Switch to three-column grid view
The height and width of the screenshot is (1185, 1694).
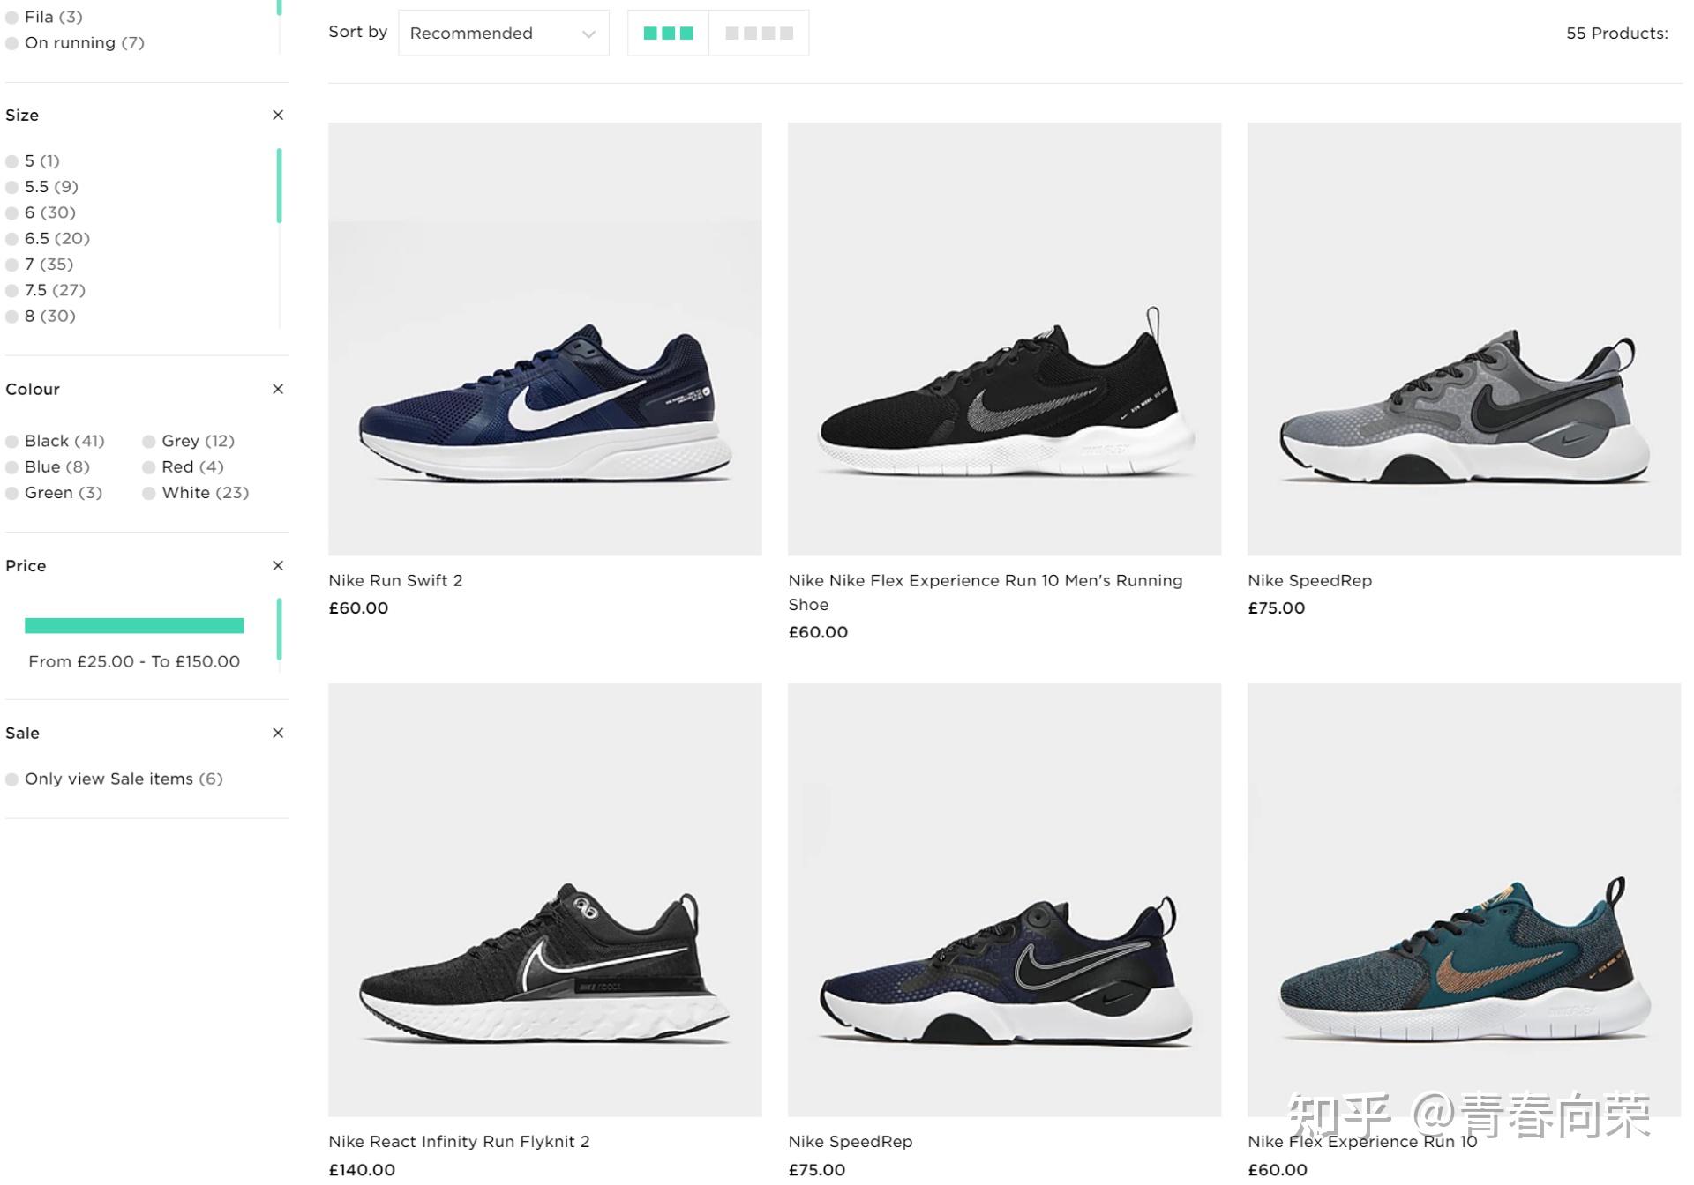point(668,34)
